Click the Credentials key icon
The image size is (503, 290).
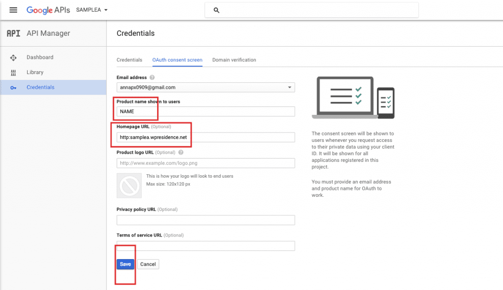point(13,87)
